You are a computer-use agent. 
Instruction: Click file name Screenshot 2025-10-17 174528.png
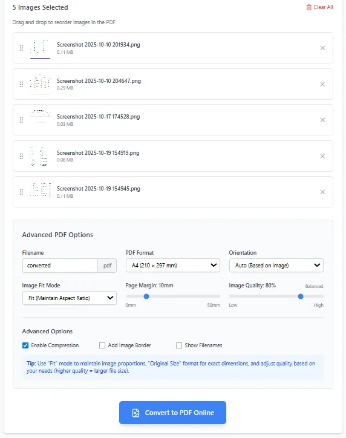coord(99,117)
